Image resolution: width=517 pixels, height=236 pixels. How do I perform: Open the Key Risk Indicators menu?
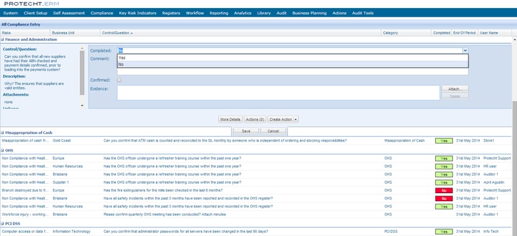click(x=138, y=13)
